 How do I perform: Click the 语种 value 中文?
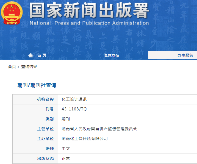(66, 149)
